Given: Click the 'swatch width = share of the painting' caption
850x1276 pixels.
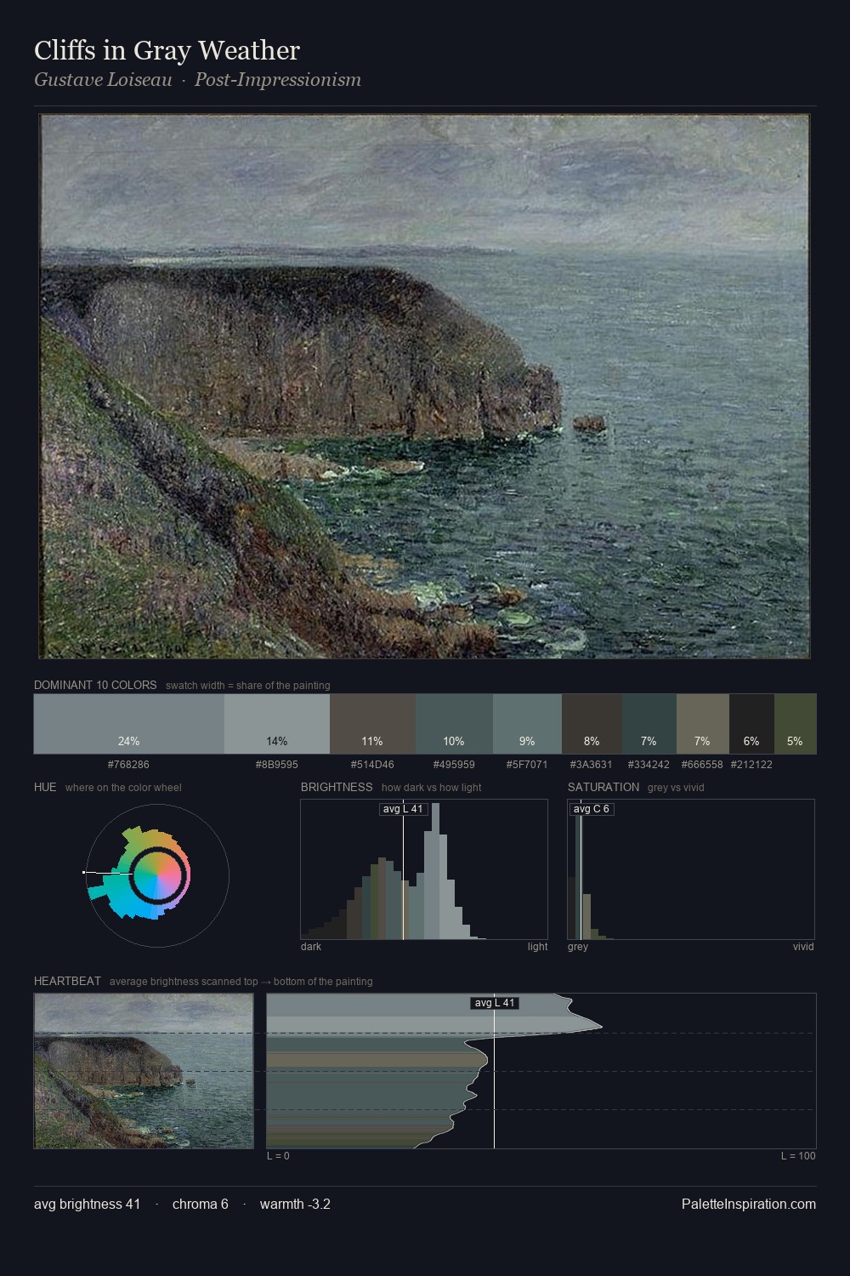Looking at the screenshot, I should click(248, 686).
